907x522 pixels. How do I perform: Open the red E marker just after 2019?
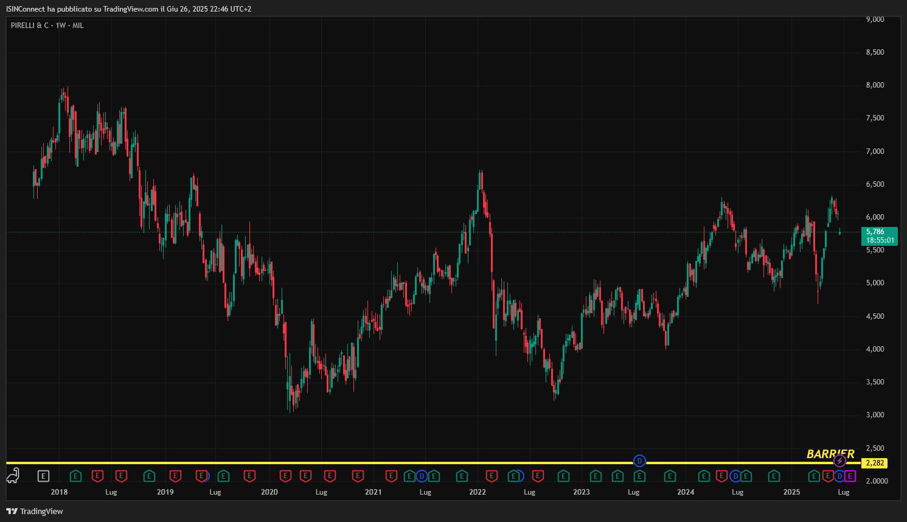tap(175, 476)
